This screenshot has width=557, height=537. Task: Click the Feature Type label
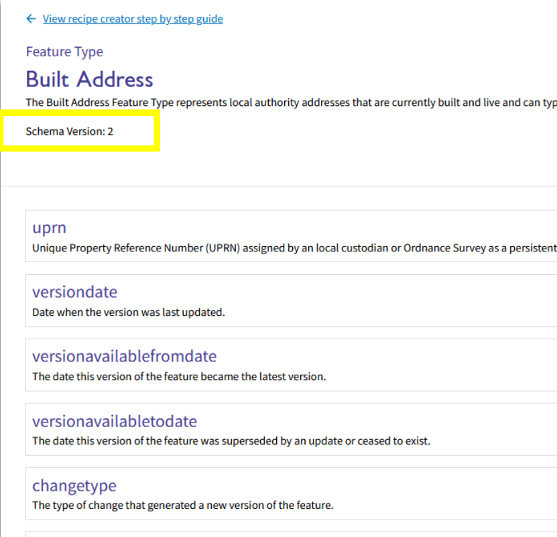coord(64,52)
